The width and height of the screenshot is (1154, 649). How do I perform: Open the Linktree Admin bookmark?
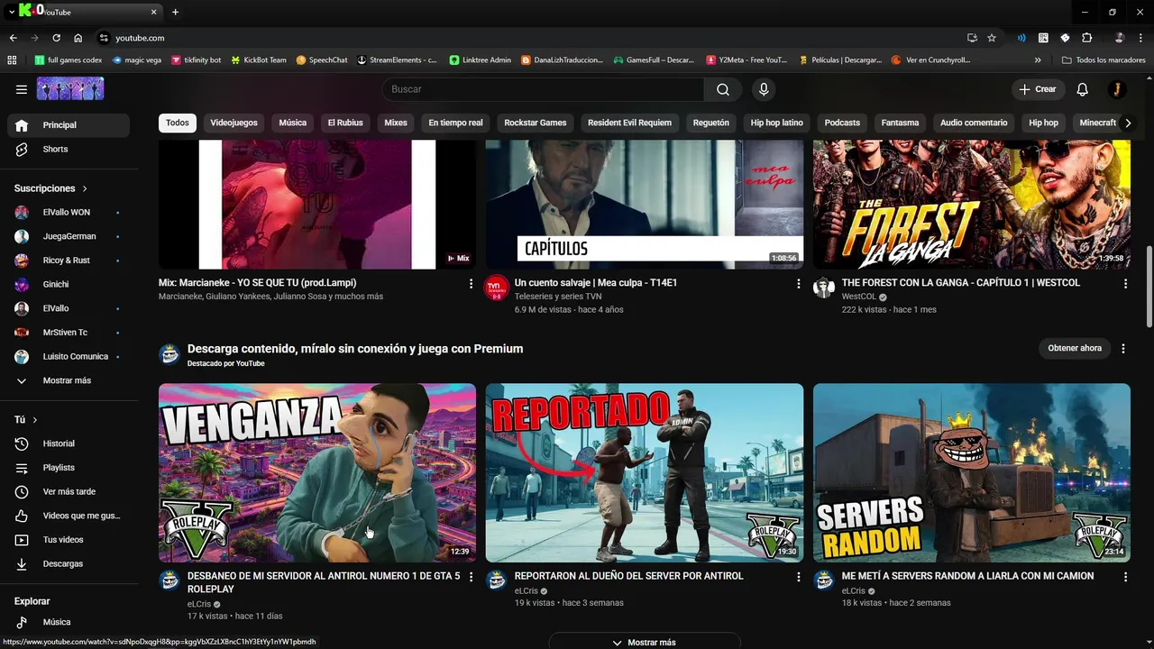[480, 60]
